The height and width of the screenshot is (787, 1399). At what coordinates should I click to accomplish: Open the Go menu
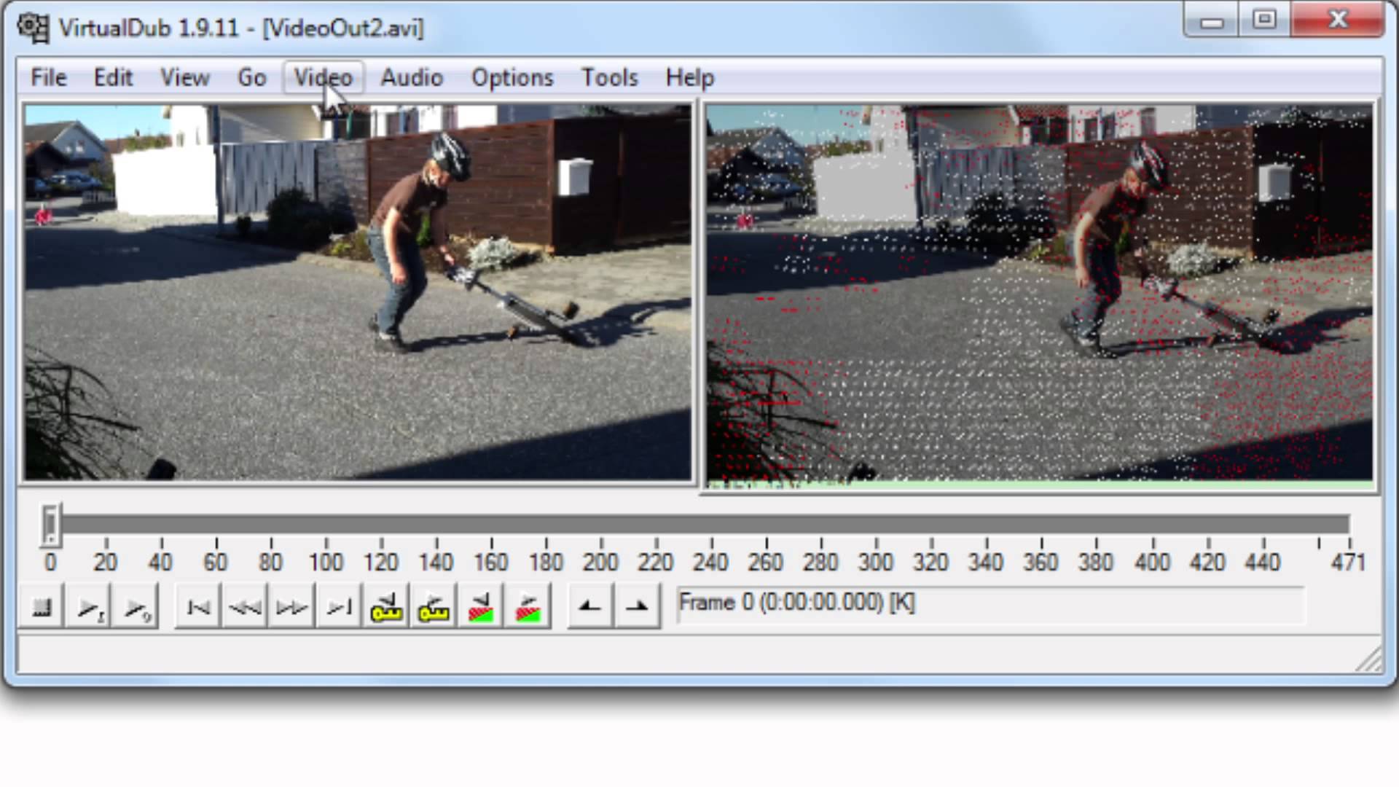pyautogui.click(x=251, y=77)
